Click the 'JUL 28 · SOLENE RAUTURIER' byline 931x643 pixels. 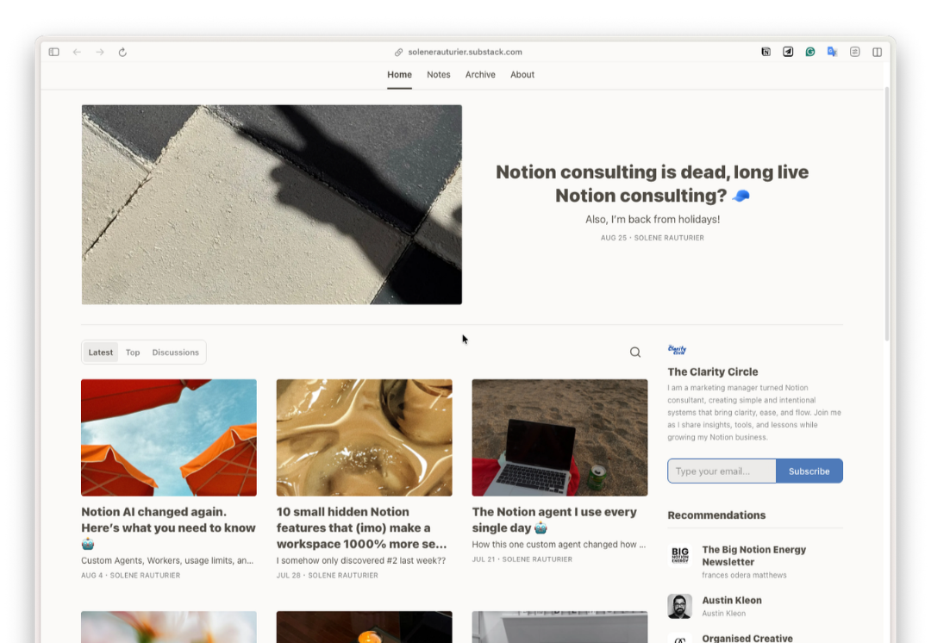point(328,575)
